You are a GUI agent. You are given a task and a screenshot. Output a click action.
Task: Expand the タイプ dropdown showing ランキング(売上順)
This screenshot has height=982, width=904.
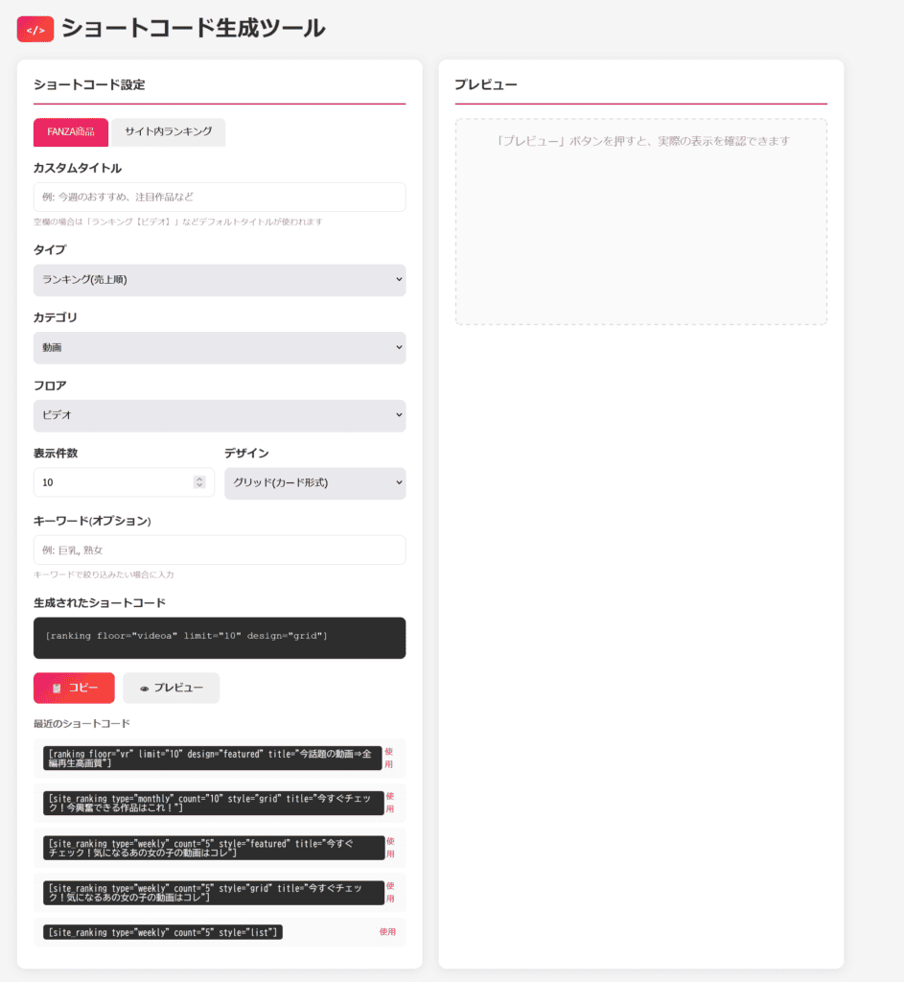219,280
